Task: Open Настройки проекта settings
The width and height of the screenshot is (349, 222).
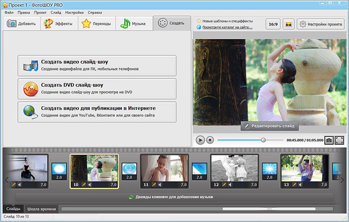Action: 320,24
